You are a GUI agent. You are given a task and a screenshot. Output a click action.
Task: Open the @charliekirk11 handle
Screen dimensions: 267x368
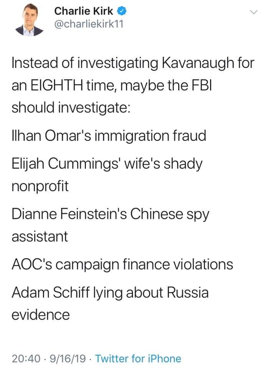88,25
